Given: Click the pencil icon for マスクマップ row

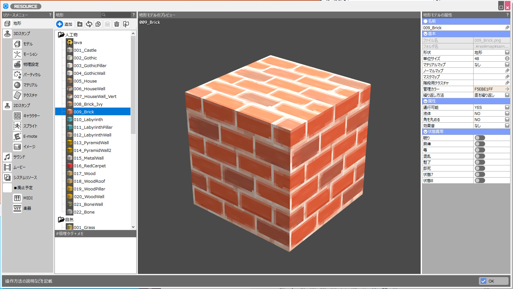Looking at the screenshot, I should 507,77.
